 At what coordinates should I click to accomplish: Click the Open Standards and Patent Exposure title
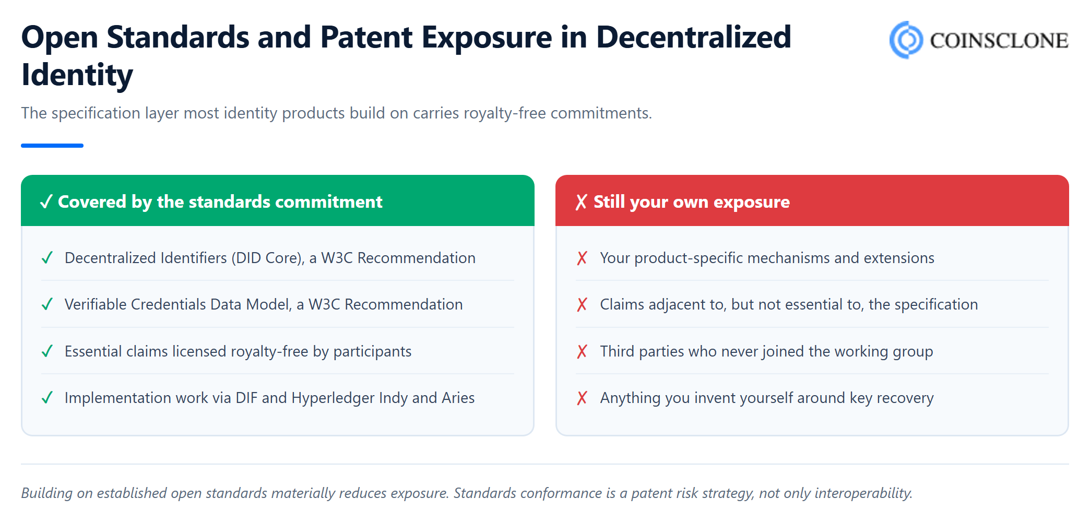(406, 56)
